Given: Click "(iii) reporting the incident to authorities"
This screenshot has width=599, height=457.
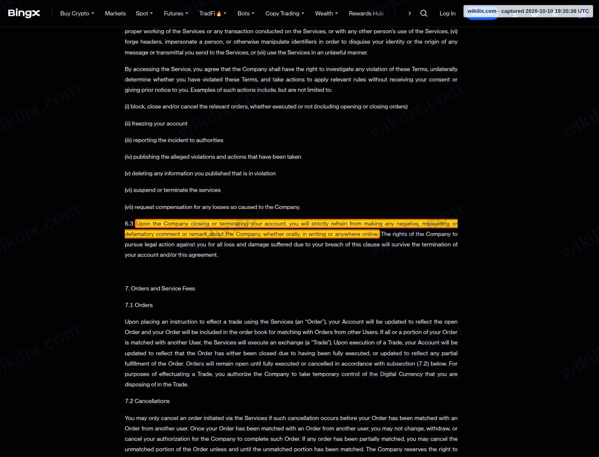Looking at the screenshot, I should 174,140.
